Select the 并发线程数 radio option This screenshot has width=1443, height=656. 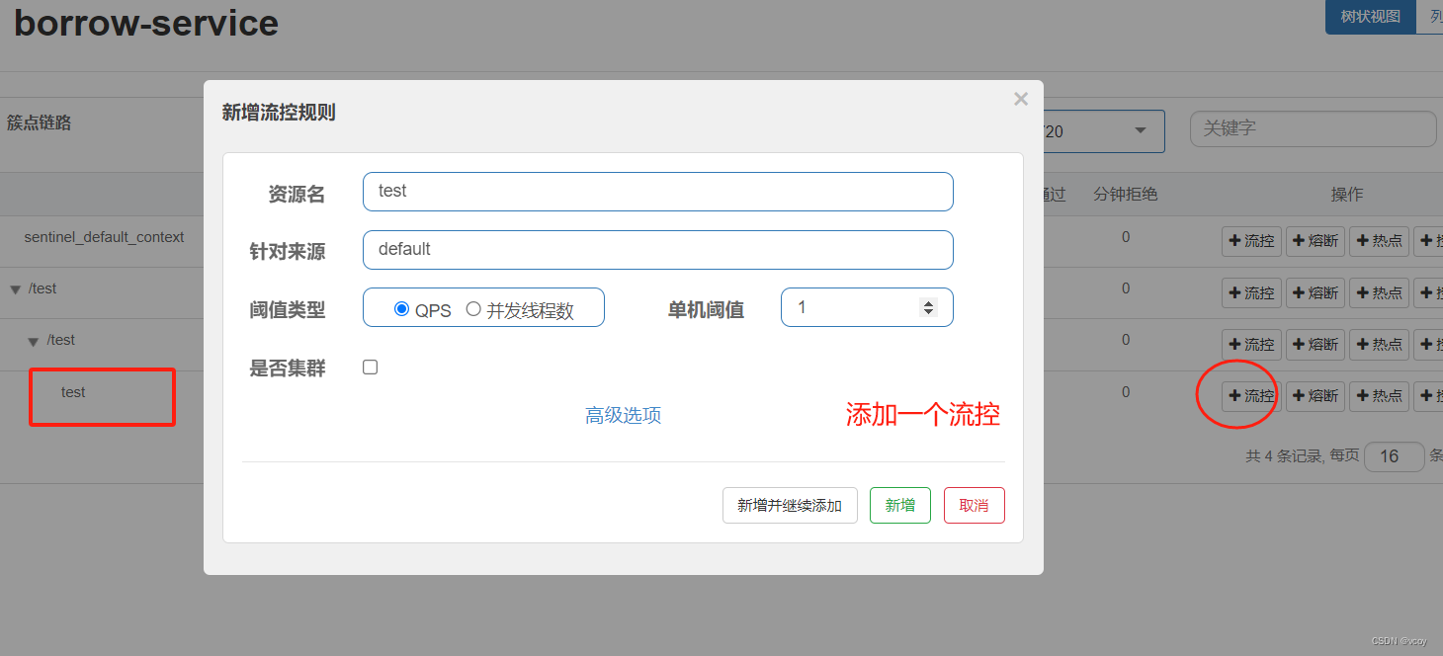click(473, 309)
